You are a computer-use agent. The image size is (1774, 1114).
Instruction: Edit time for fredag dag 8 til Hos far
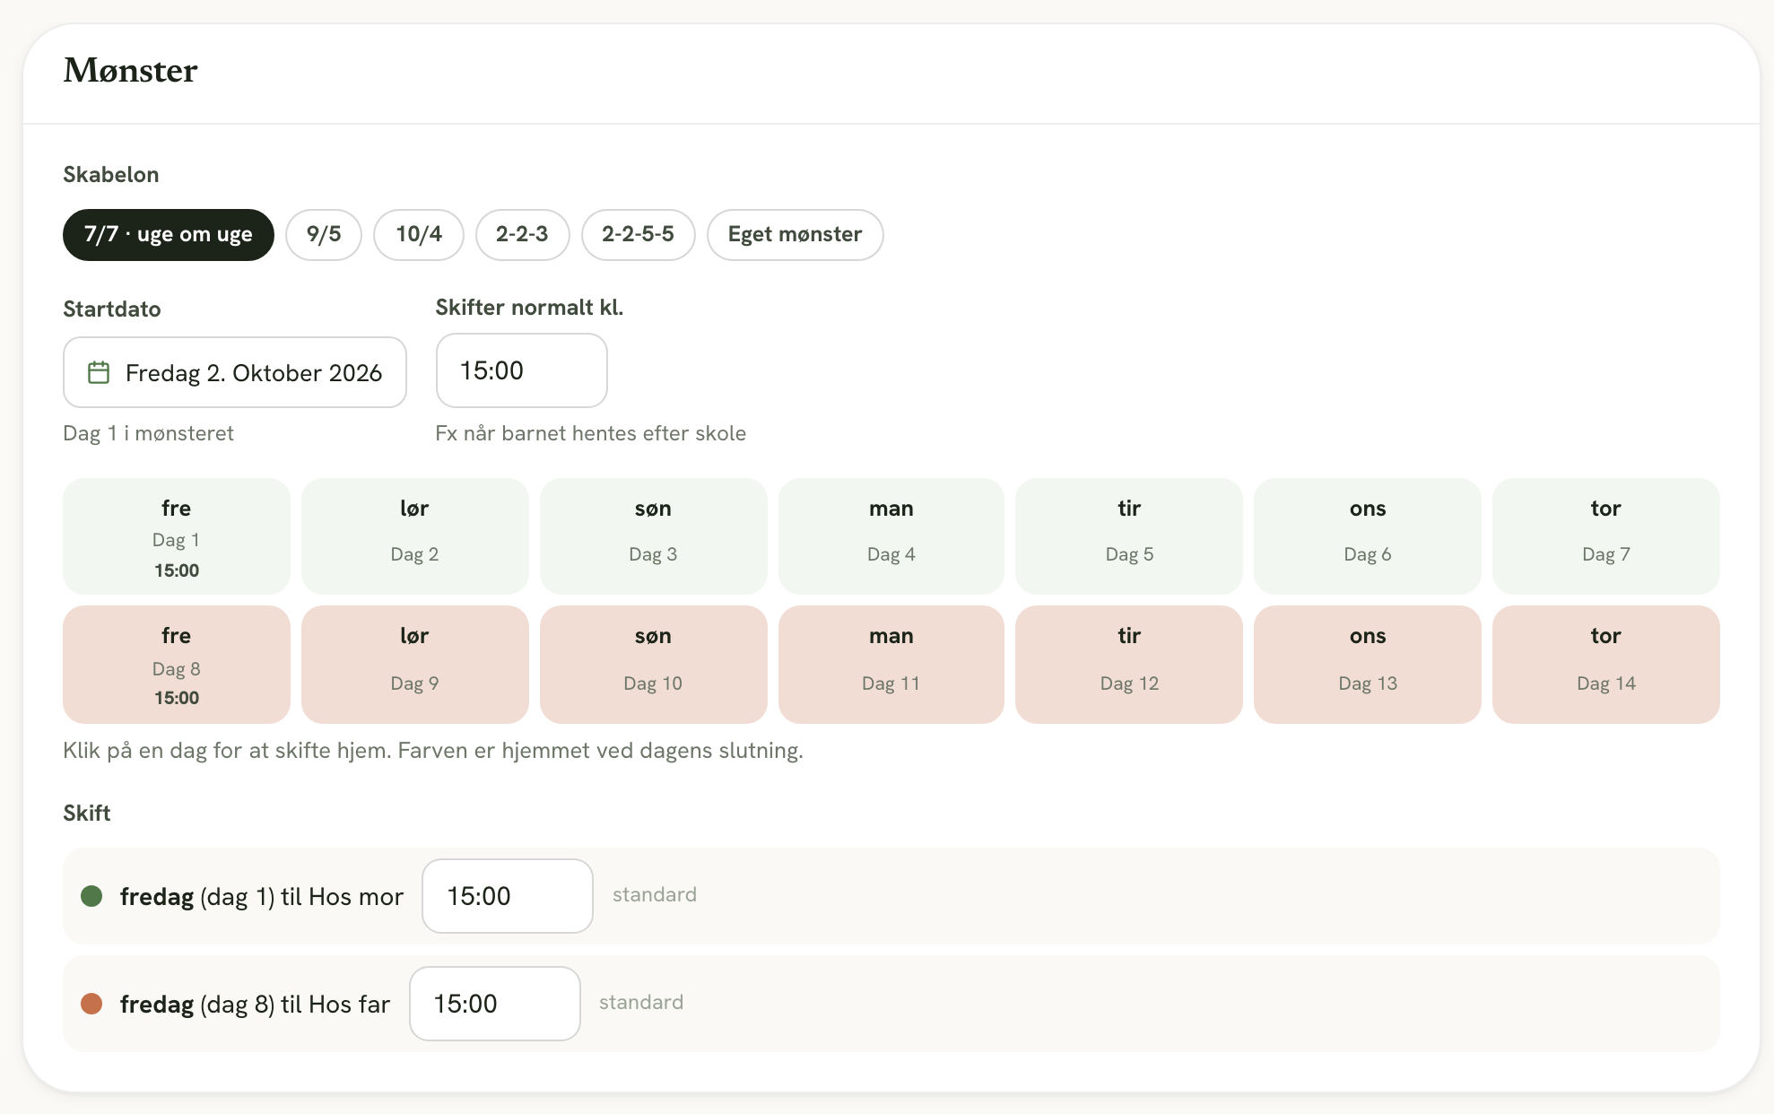(495, 1004)
